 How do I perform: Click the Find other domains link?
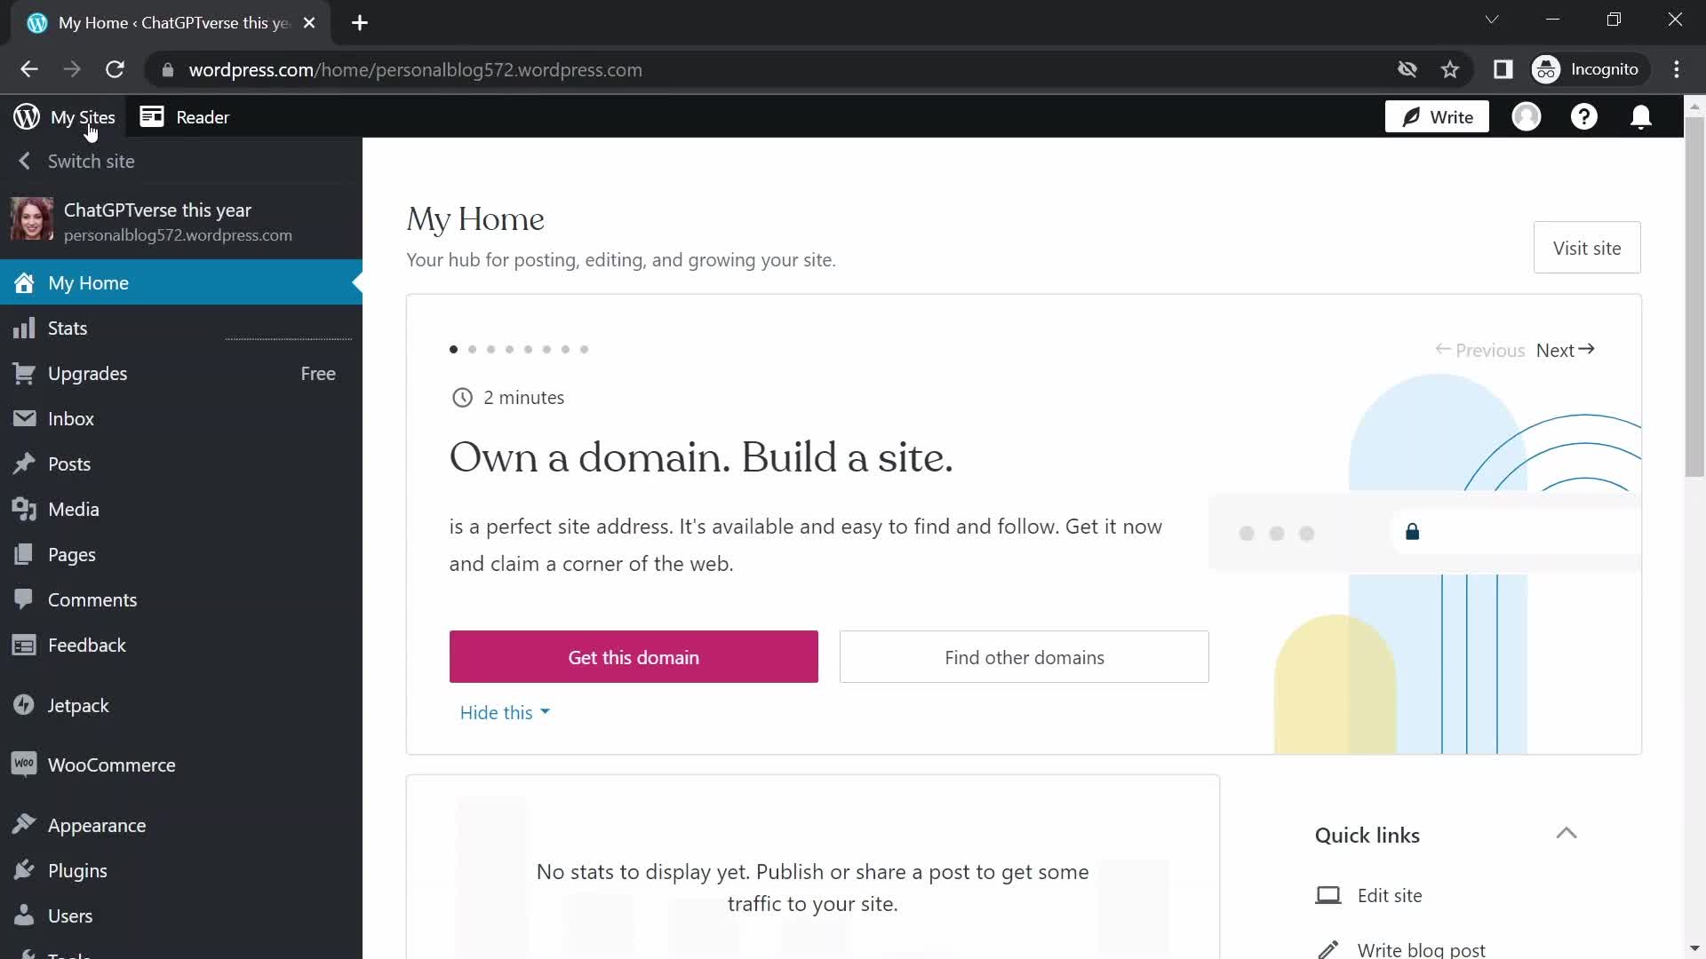tap(1025, 657)
